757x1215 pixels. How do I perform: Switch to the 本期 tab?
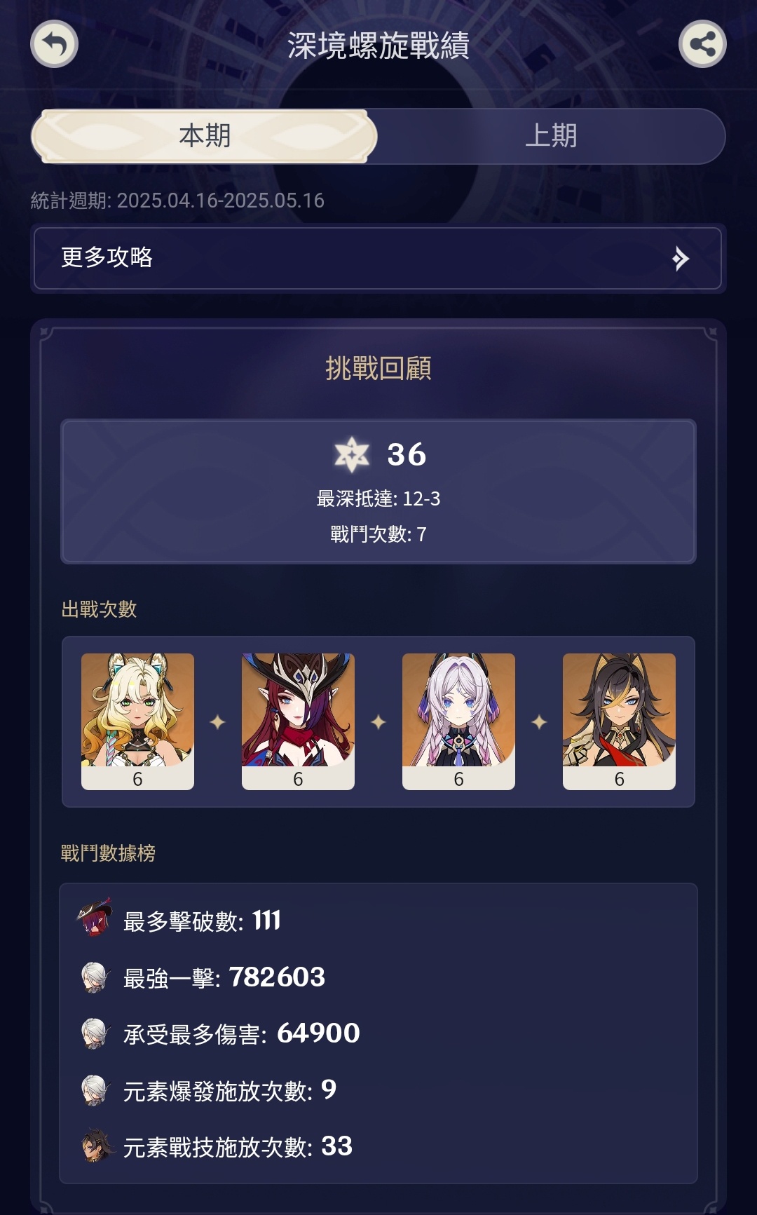point(204,136)
